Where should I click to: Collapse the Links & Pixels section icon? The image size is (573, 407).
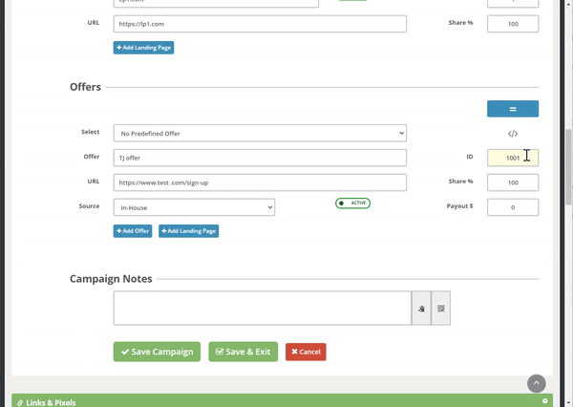pyautogui.click(x=544, y=401)
